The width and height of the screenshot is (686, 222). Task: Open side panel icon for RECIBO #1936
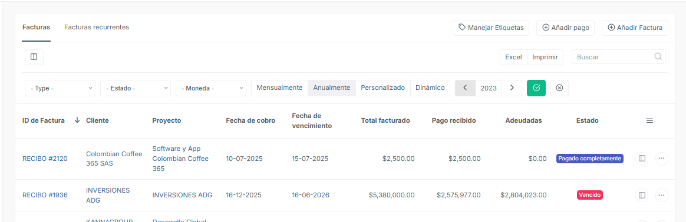click(642, 195)
